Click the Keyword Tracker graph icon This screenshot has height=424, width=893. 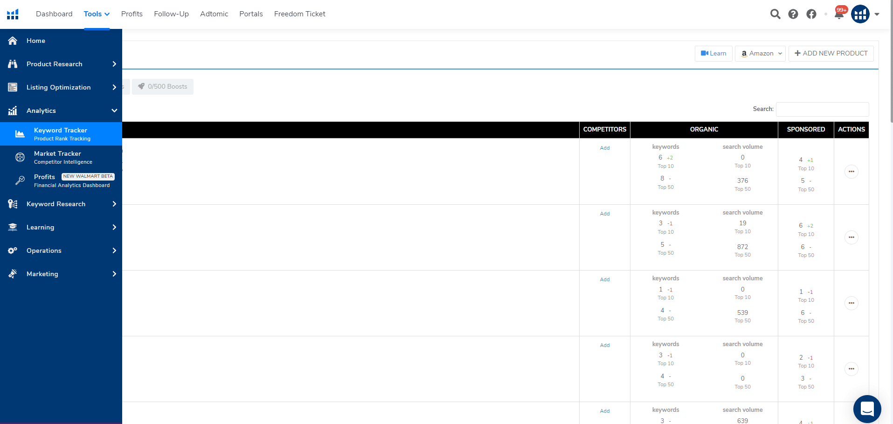(20, 134)
